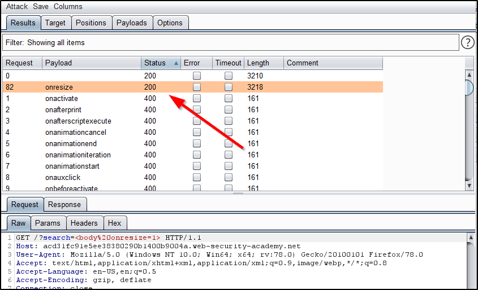This screenshot has width=478, height=290.
Task: Toggle Error checkbox for request 0
Action: pos(197,76)
